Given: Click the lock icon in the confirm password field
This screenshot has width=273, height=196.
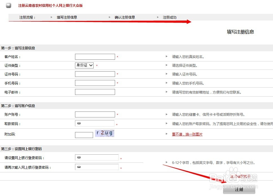Looking at the screenshot, I should pos(79,167).
